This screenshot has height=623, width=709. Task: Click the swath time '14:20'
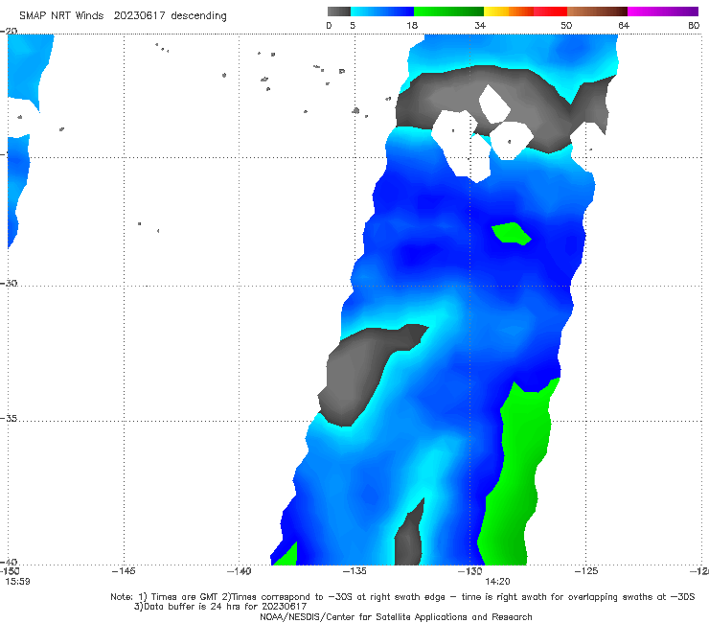tap(498, 582)
